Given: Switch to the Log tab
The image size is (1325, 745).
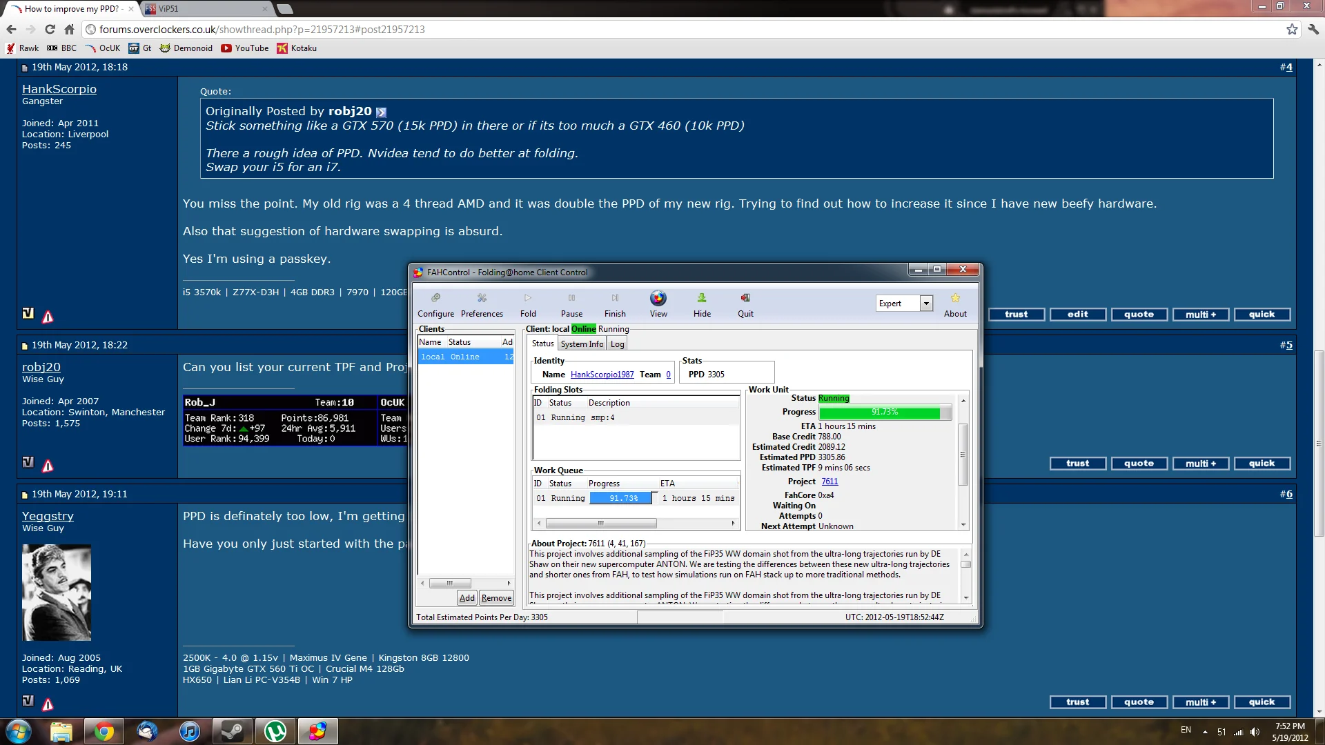Looking at the screenshot, I should (x=617, y=344).
